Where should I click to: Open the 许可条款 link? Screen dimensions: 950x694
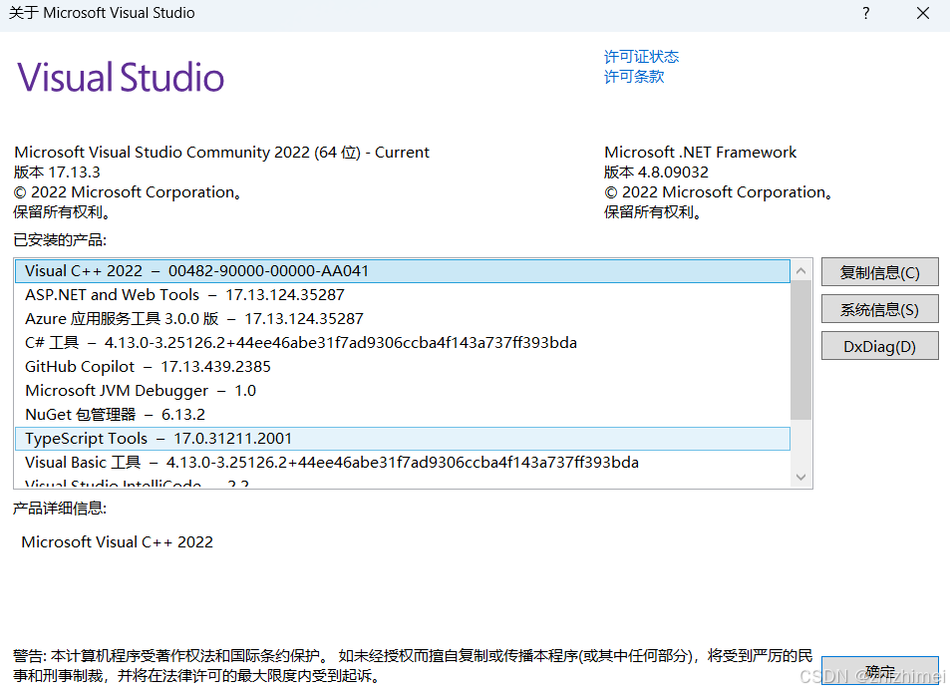[634, 77]
